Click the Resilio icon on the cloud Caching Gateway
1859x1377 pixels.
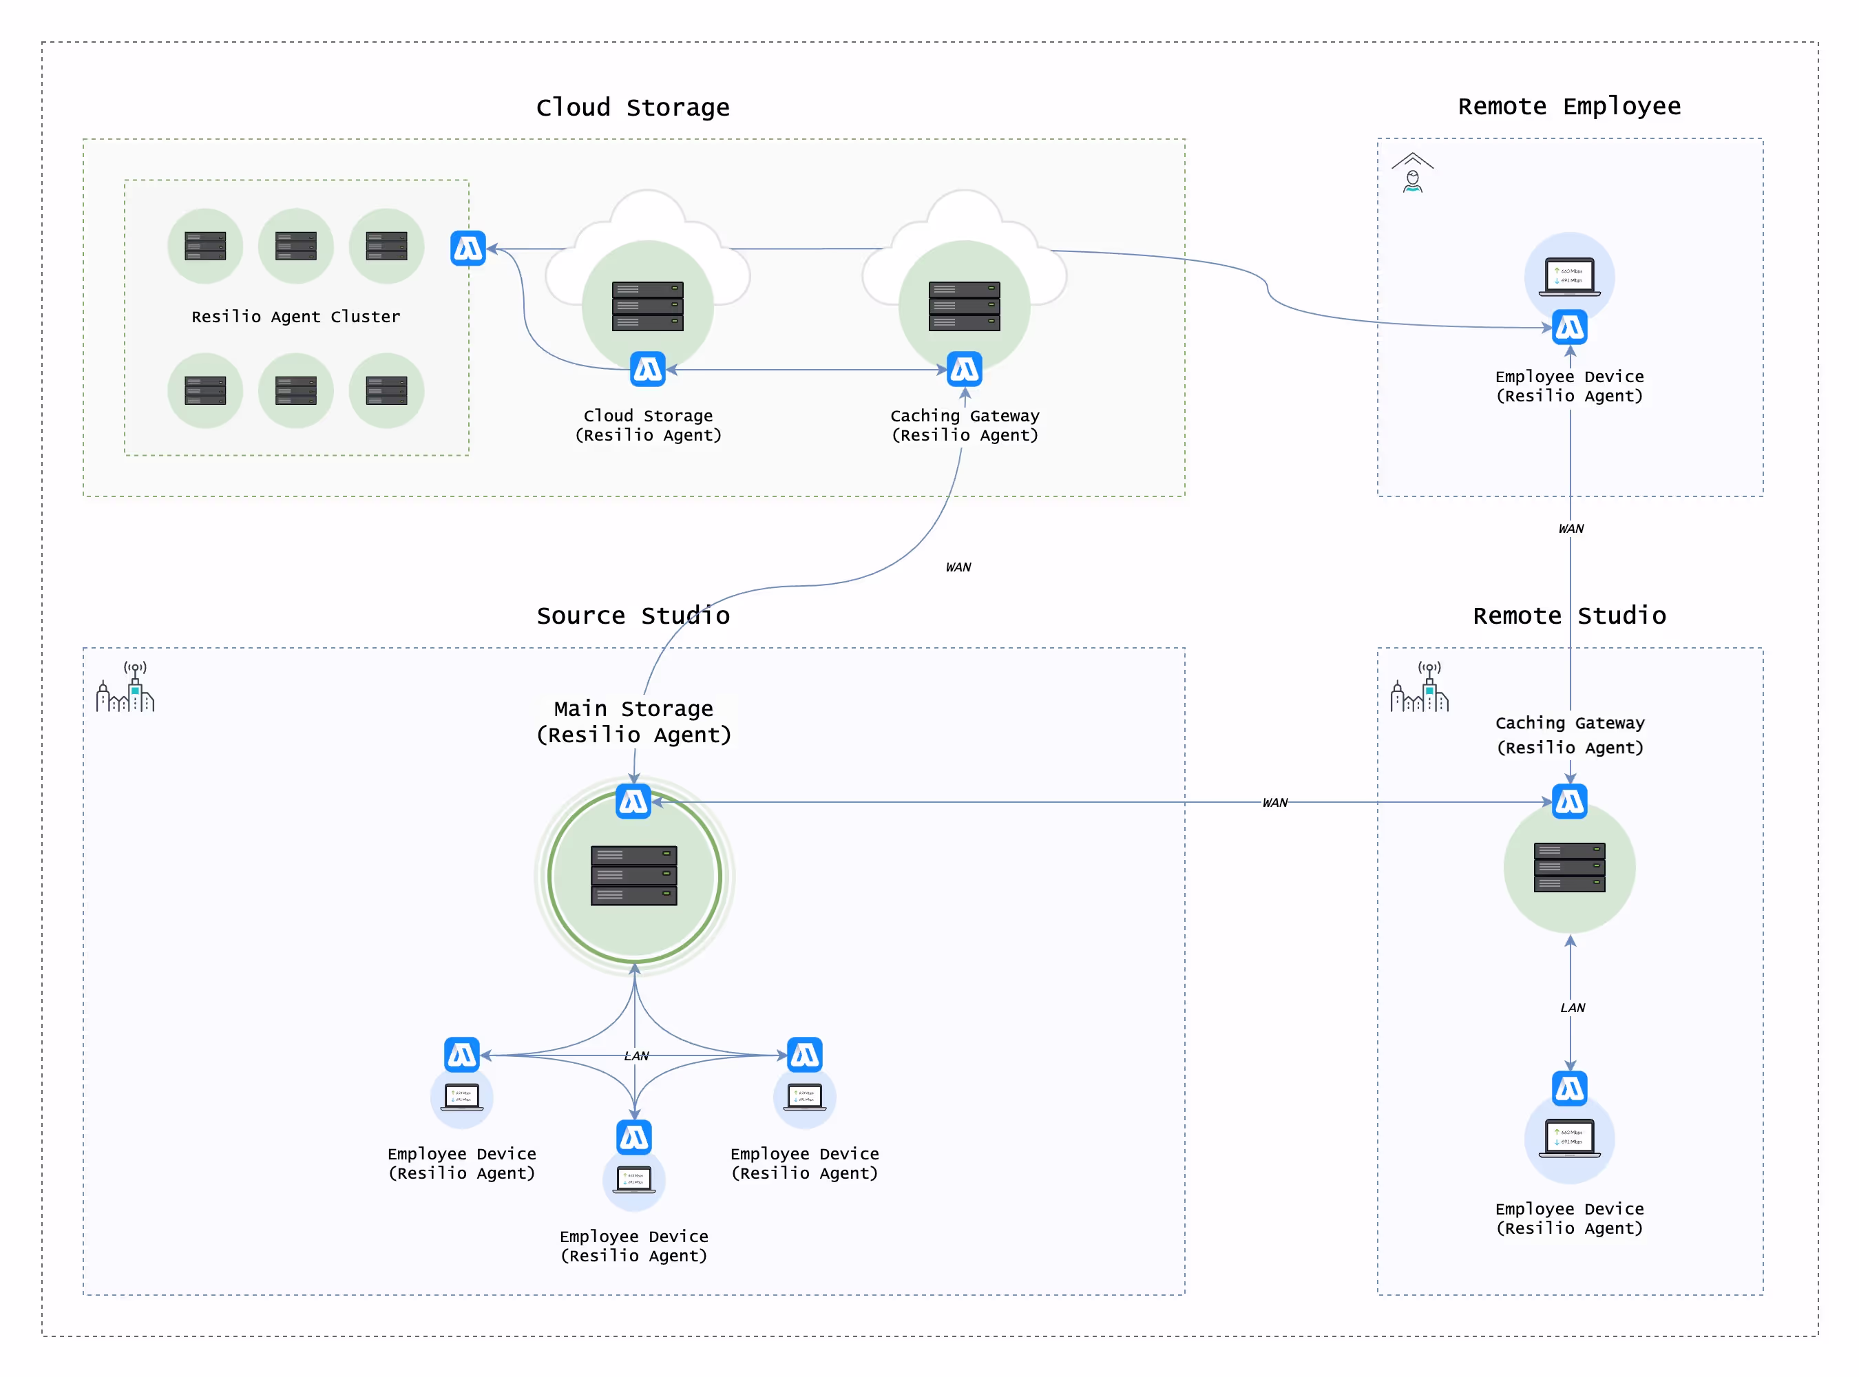click(x=965, y=369)
